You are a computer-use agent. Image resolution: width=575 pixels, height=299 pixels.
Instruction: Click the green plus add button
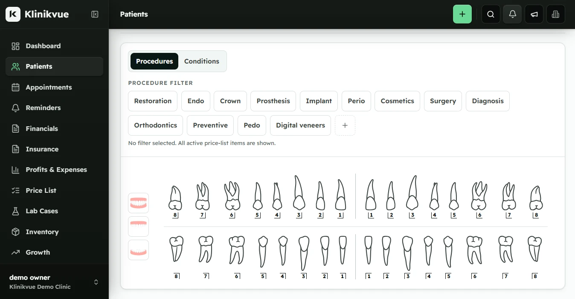(x=462, y=14)
